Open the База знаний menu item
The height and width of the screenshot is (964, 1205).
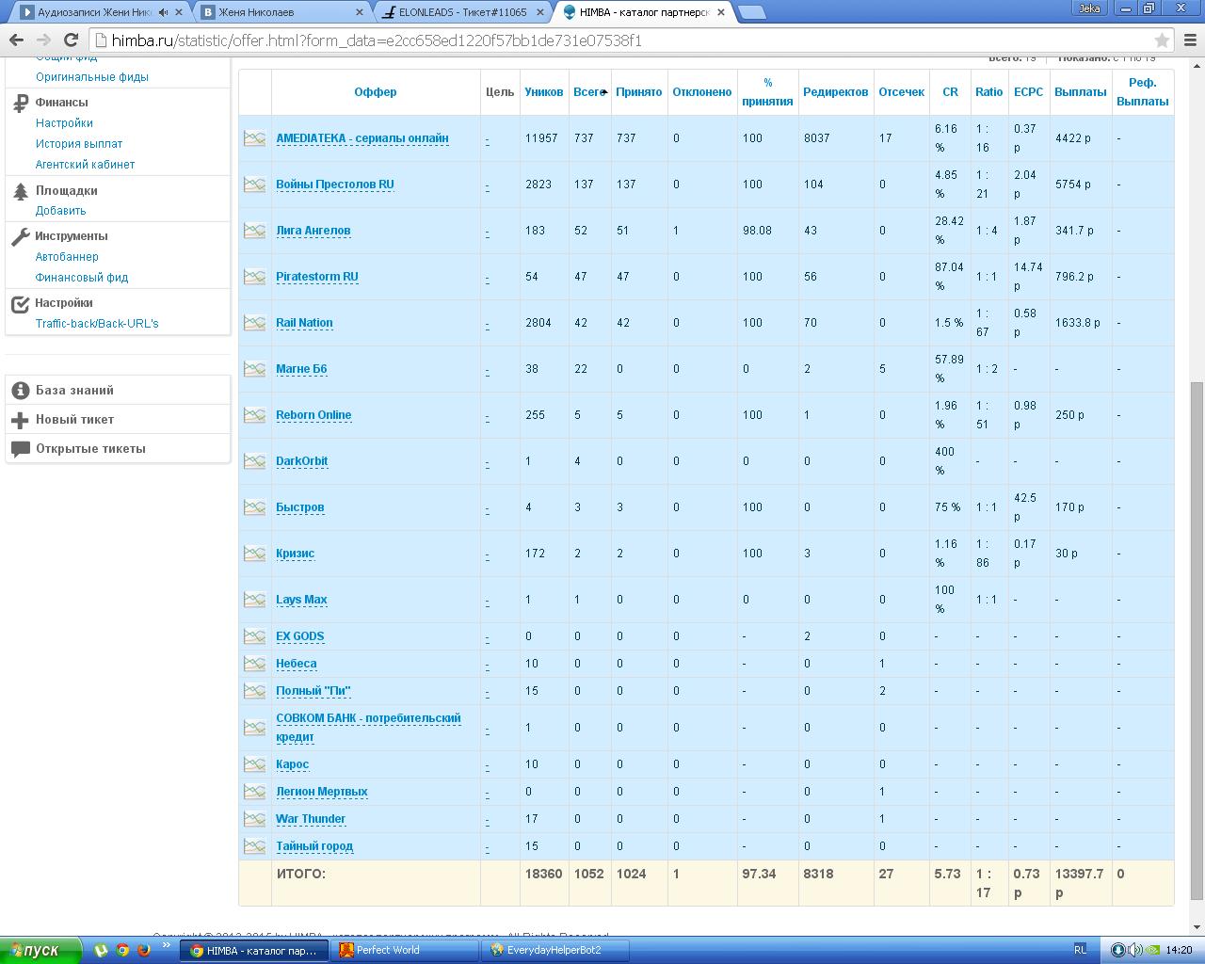click(118, 390)
